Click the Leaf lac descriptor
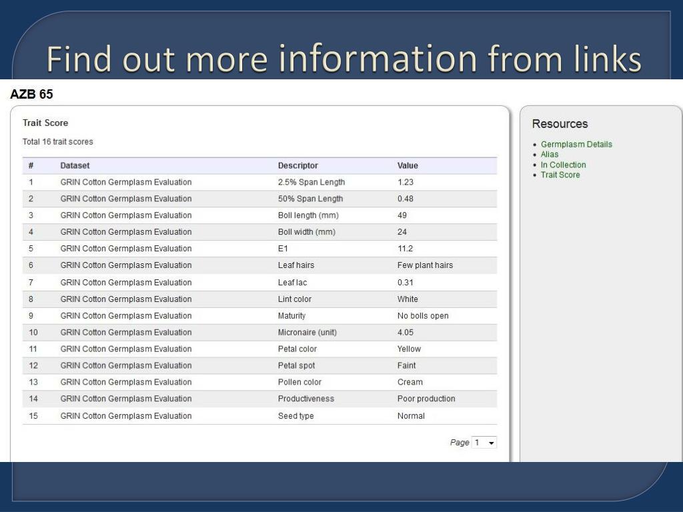 coord(293,283)
